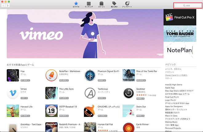Open the iTunes Card code redemption link
203x132 pixels.
176,75
